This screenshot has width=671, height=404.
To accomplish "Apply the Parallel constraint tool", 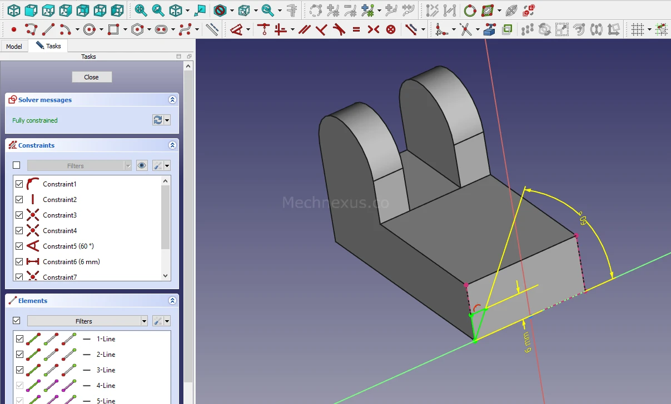I will [304, 29].
